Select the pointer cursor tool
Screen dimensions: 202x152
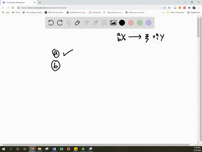pyautogui.click(x=69, y=23)
